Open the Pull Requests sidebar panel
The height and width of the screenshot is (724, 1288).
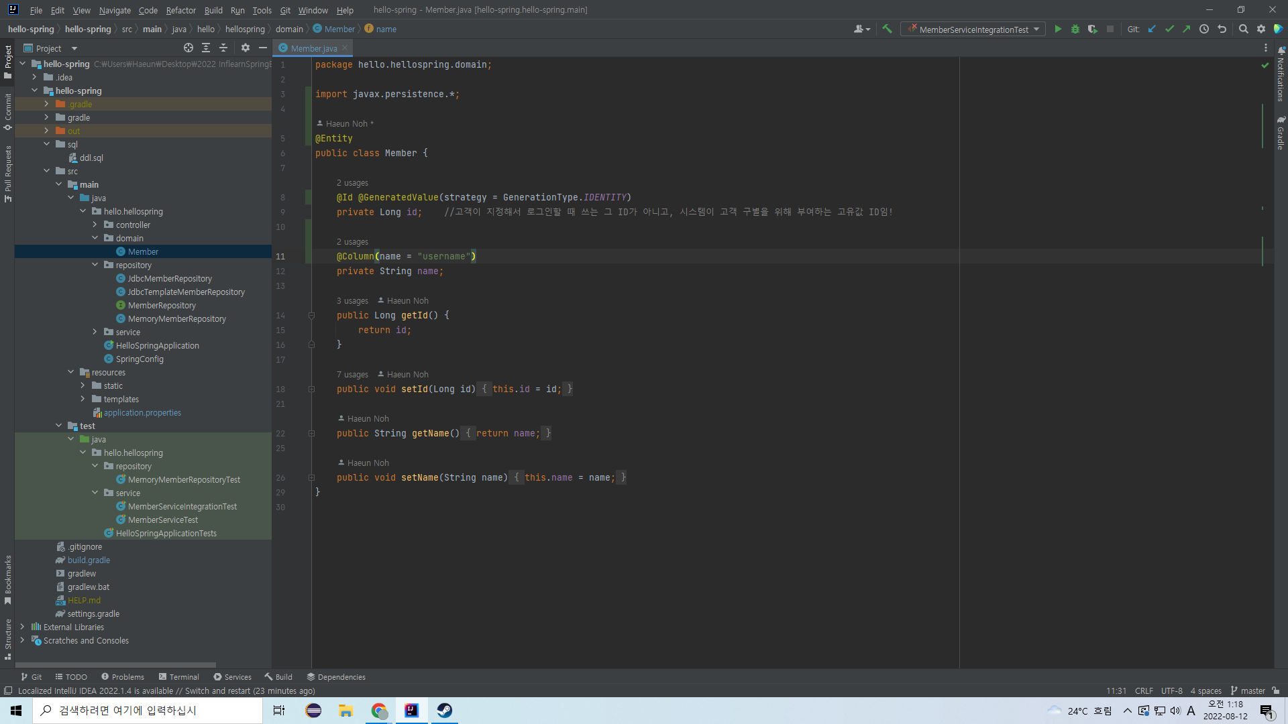(x=7, y=174)
